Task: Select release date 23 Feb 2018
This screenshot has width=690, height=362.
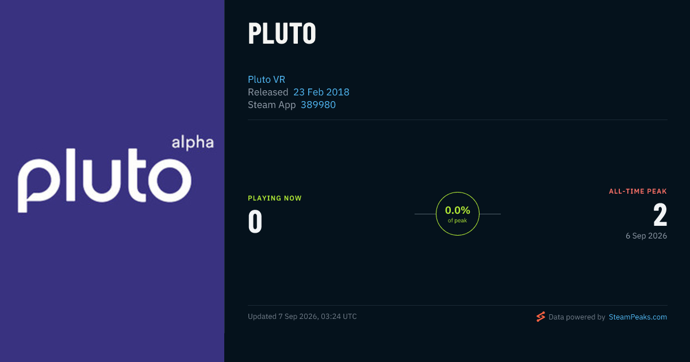Action: (x=321, y=92)
